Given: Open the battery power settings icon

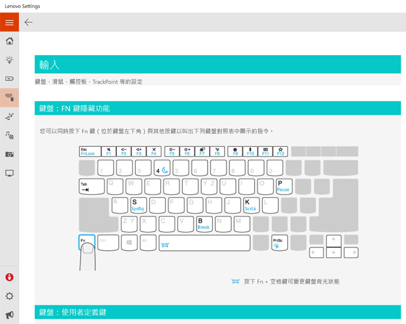Looking at the screenshot, I should (x=10, y=79).
